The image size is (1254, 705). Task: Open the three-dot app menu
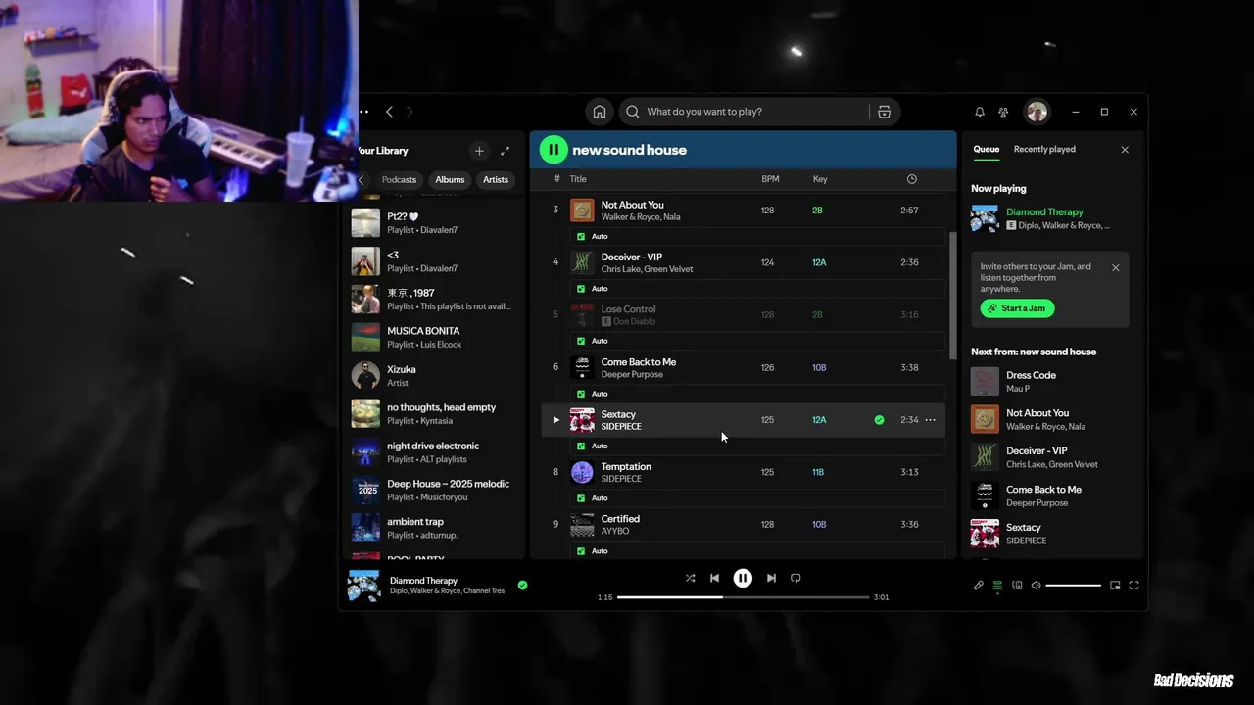363,112
